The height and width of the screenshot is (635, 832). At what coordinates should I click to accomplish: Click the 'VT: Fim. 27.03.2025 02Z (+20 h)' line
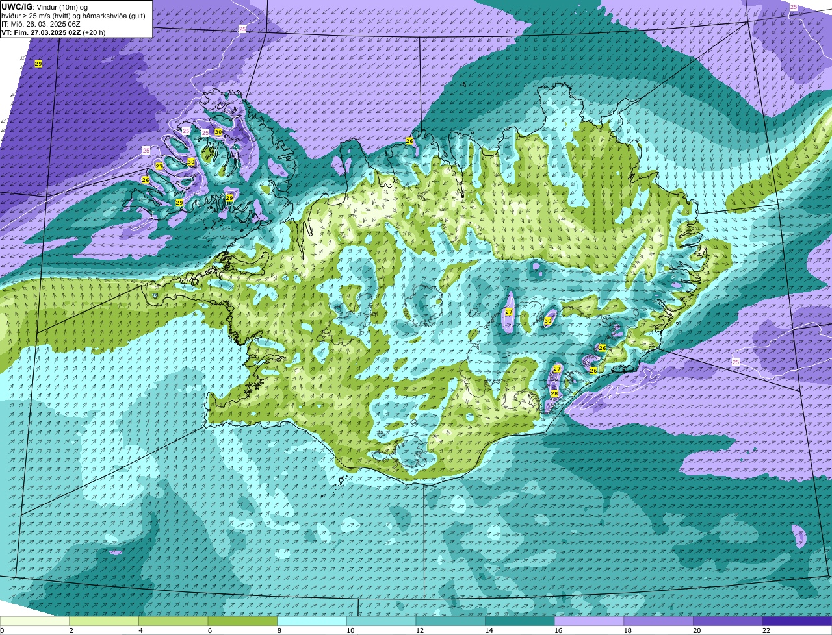[x=53, y=32]
